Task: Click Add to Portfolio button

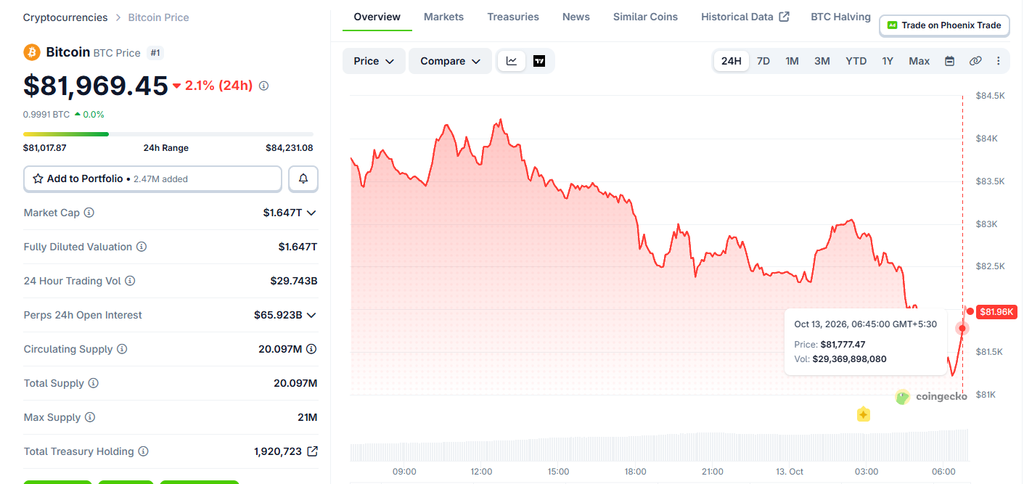Action: pyautogui.click(x=152, y=179)
